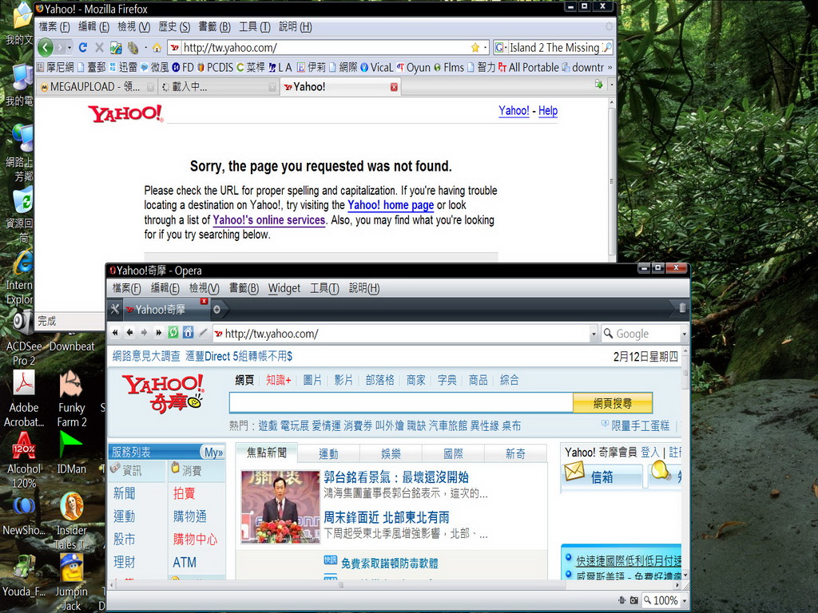Click Firefox's green back arrow button

coord(46,47)
